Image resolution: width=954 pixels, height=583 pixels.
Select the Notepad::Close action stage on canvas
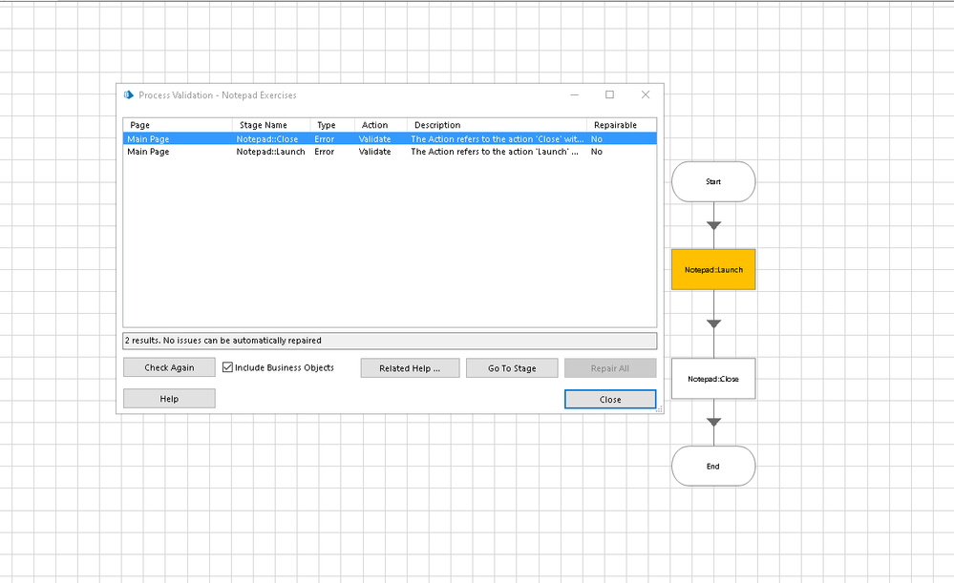[x=713, y=379]
